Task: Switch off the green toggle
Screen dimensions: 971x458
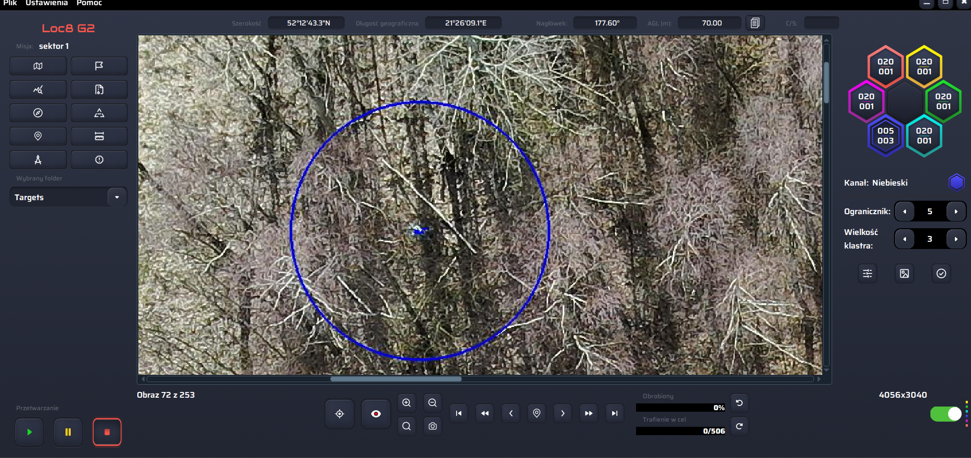Action: point(946,414)
